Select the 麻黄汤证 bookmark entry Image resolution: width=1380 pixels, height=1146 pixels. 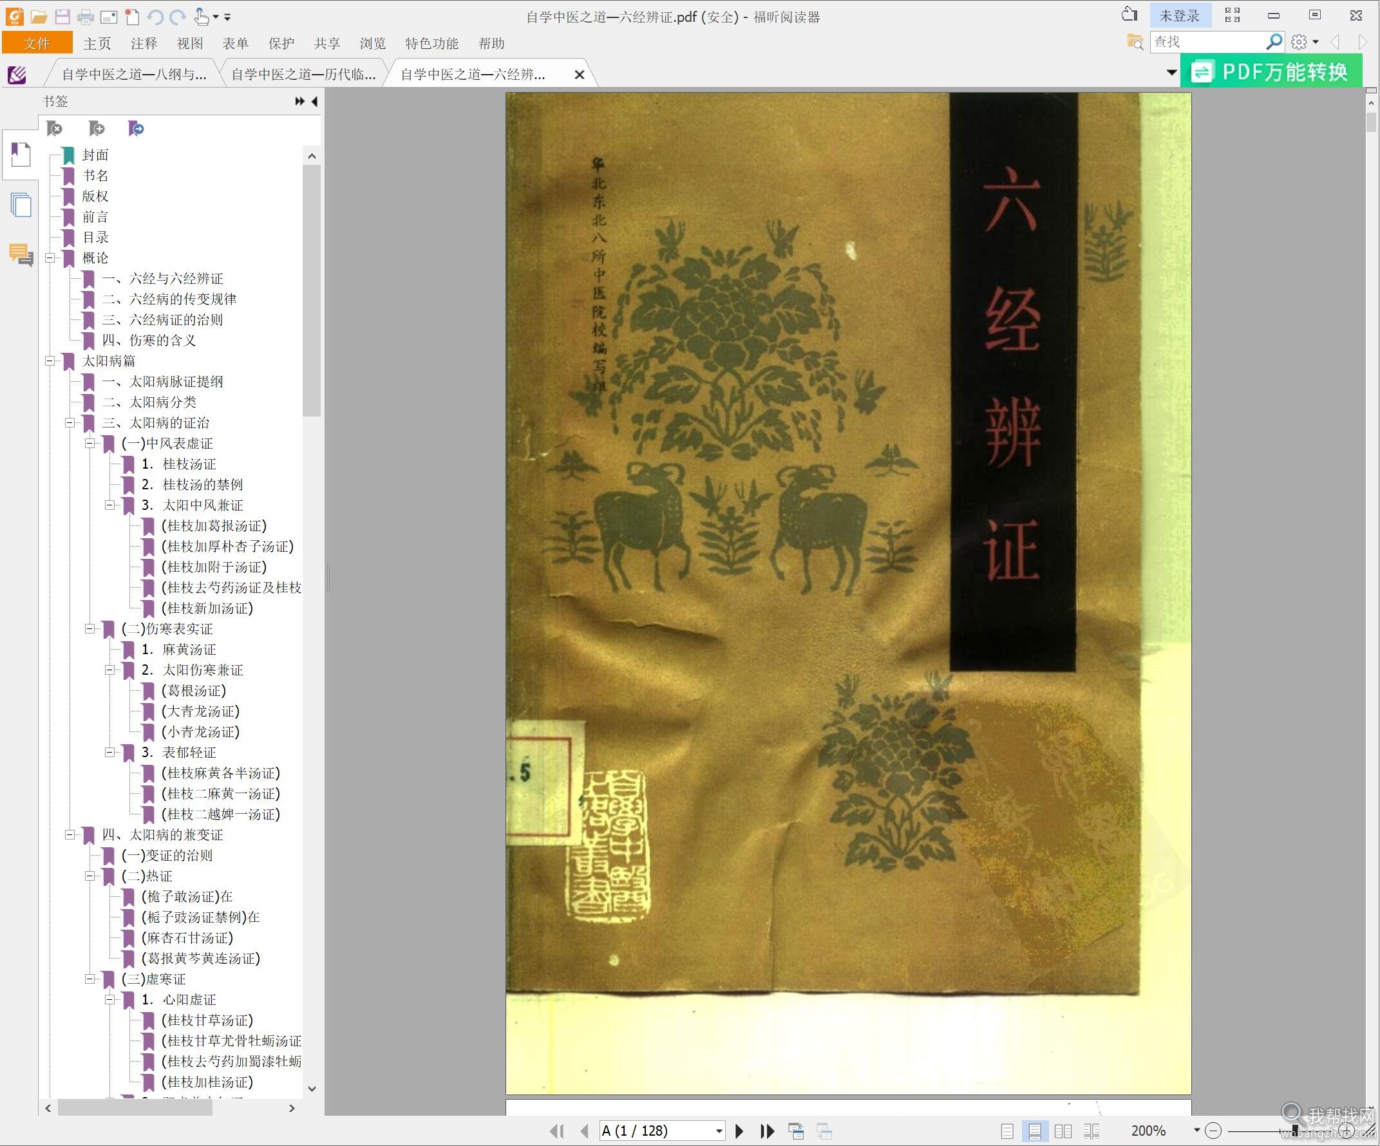click(189, 649)
